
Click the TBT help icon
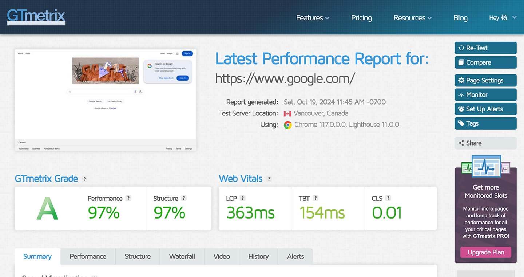(x=315, y=198)
